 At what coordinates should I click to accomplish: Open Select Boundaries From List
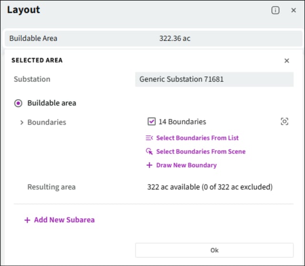197,138
